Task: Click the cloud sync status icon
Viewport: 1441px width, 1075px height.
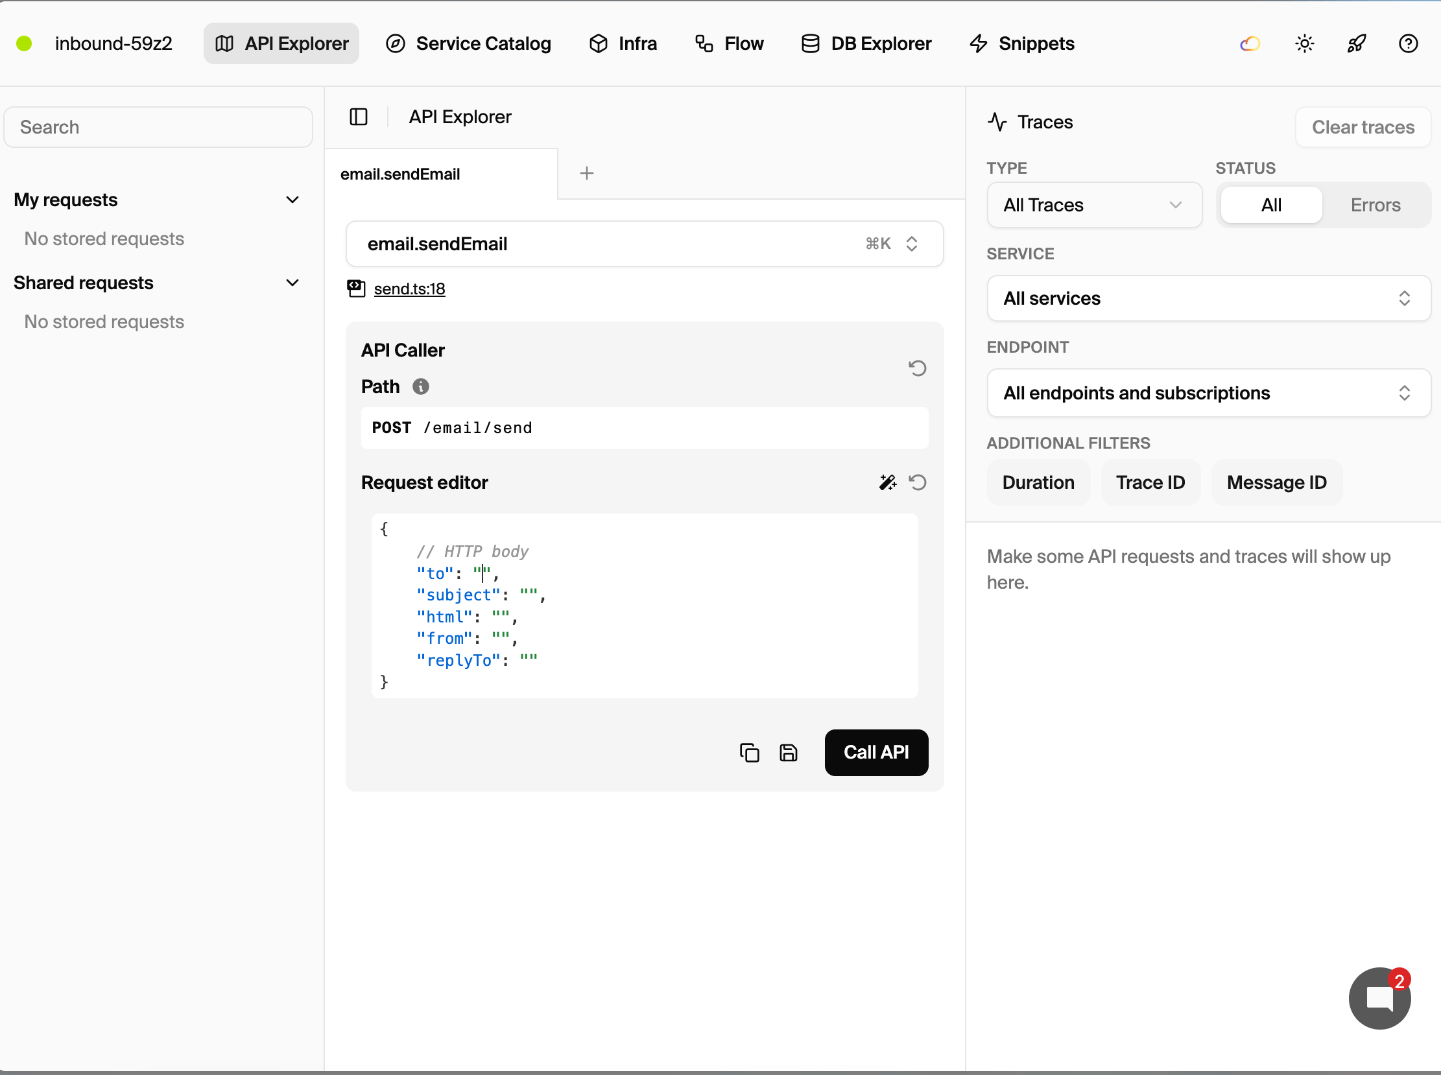Action: 1250,43
